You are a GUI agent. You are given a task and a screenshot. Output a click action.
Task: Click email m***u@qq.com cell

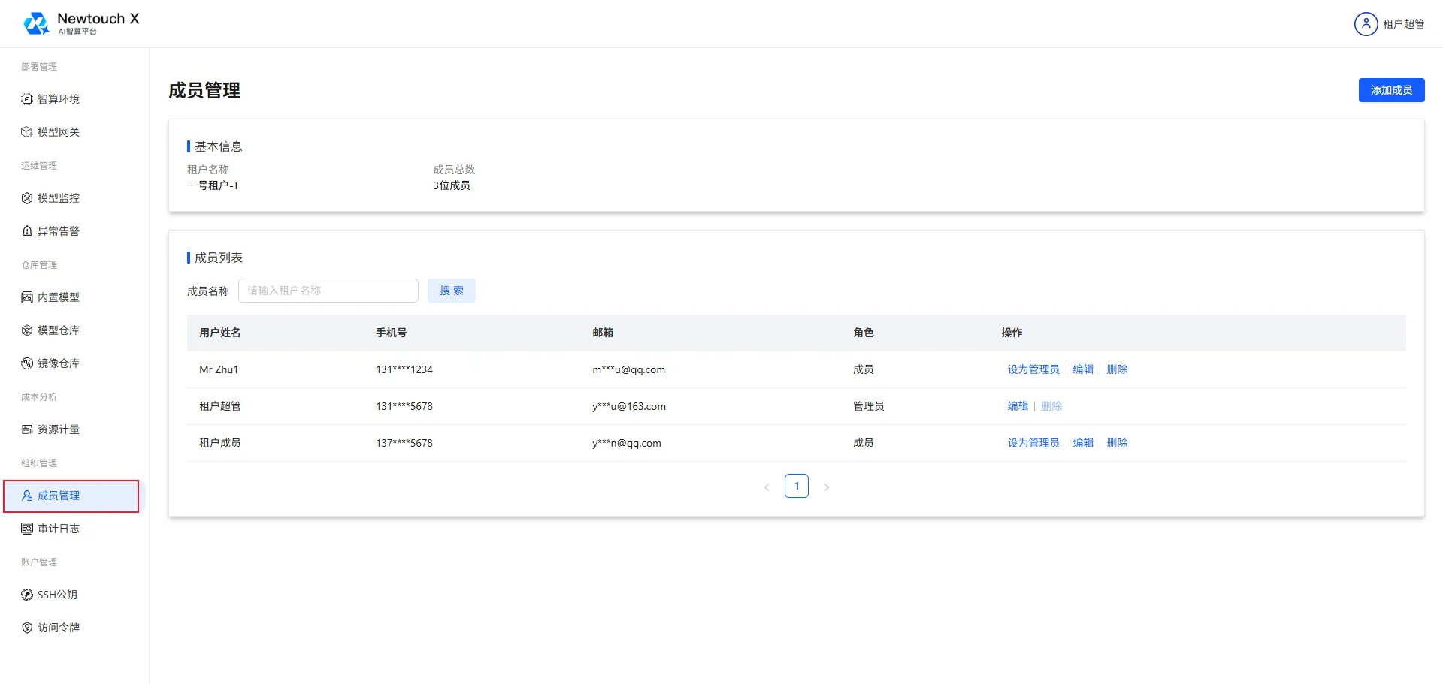(628, 369)
